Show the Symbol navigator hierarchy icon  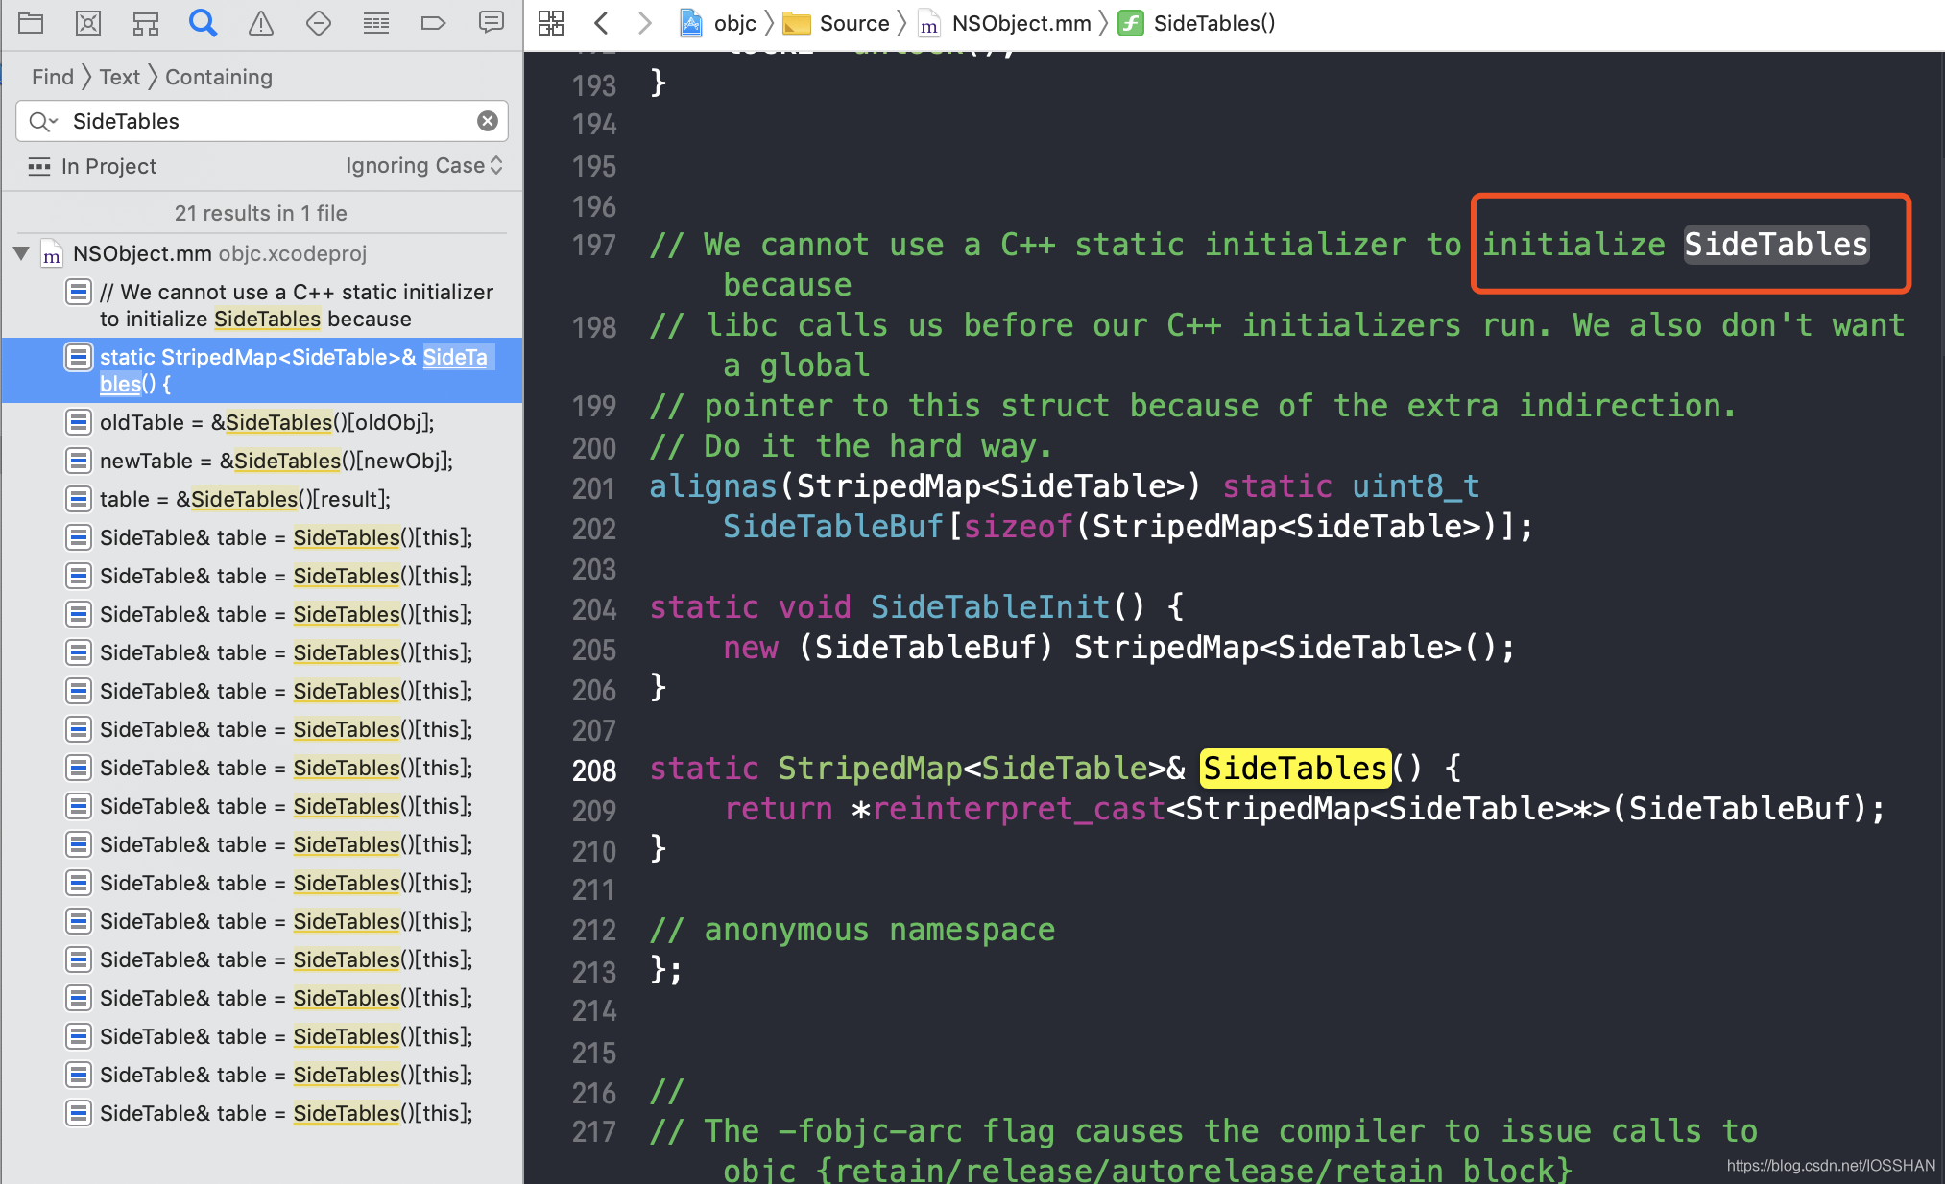click(146, 23)
